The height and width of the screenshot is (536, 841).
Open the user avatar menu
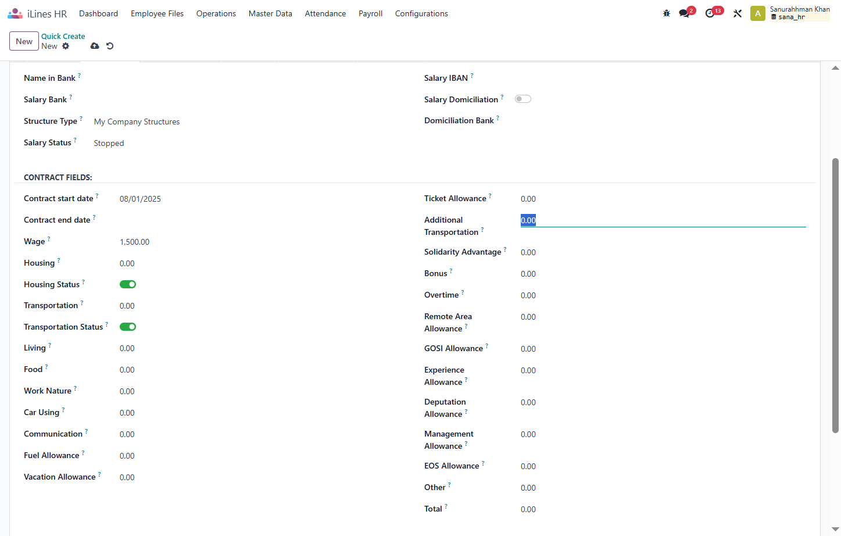[x=758, y=13]
